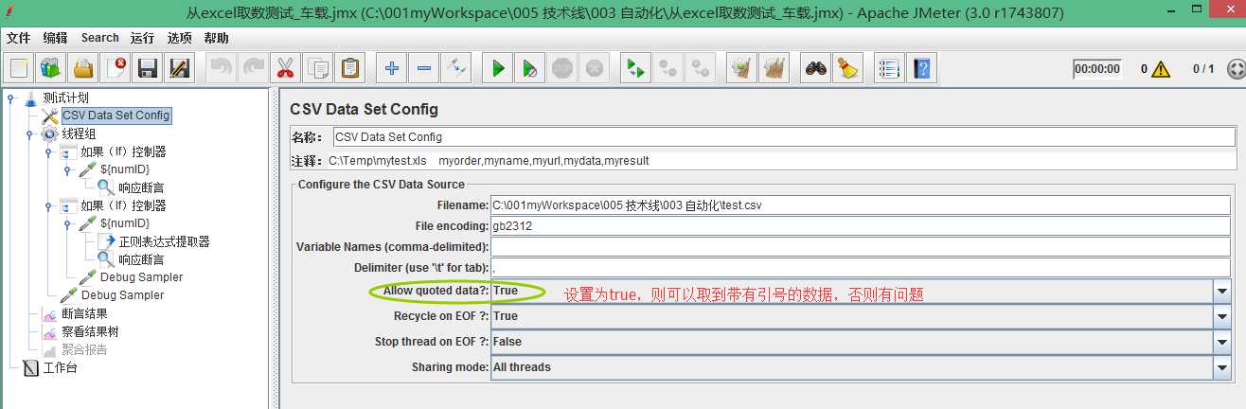
Task: Click the Undo arrow icon
Action: tap(222, 68)
